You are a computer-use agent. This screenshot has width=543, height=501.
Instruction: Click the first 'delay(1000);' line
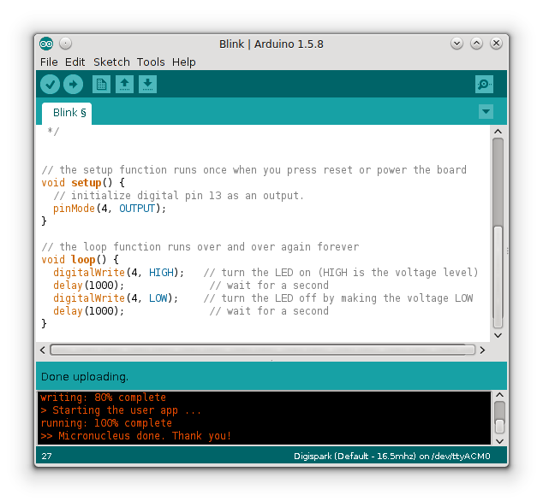click(88, 286)
